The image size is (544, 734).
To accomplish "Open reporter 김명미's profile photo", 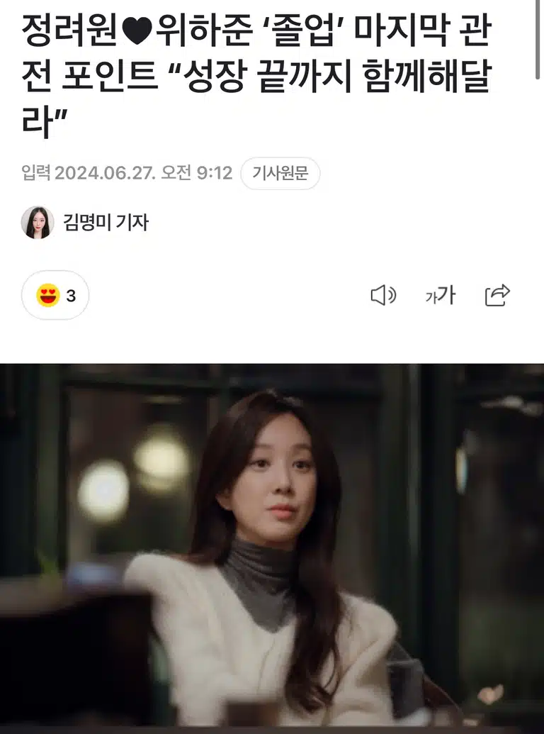I will point(38,223).
